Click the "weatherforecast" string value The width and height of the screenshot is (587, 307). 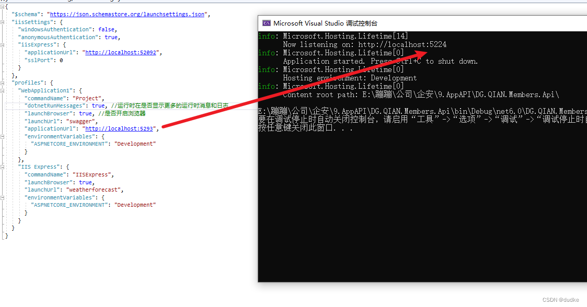94,190
